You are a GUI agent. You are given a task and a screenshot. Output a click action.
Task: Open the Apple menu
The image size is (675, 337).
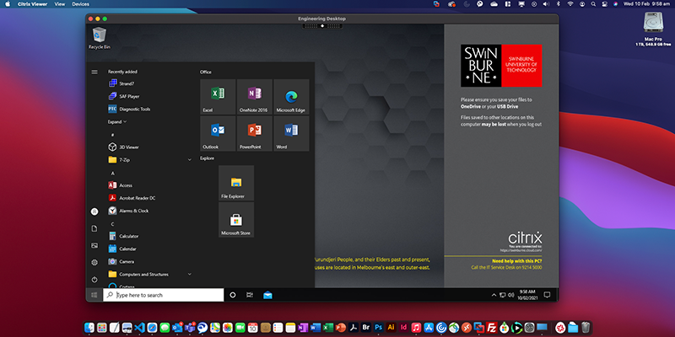(8, 4)
